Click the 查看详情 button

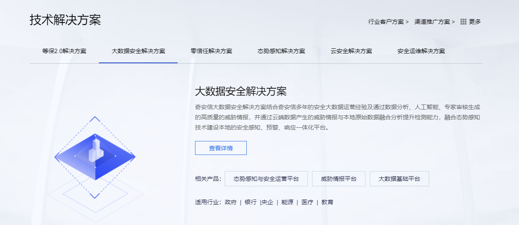pos(221,148)
